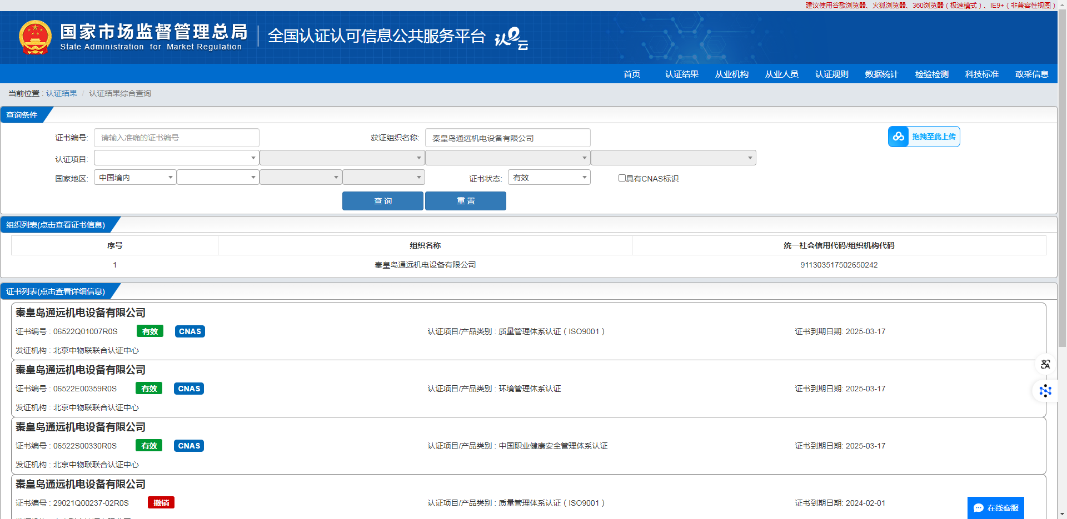Click CNAS badge for certificate 06522Q01007R0S
Image resolution: width=1067 pixels, height=519 pixels.
[190, 331]
